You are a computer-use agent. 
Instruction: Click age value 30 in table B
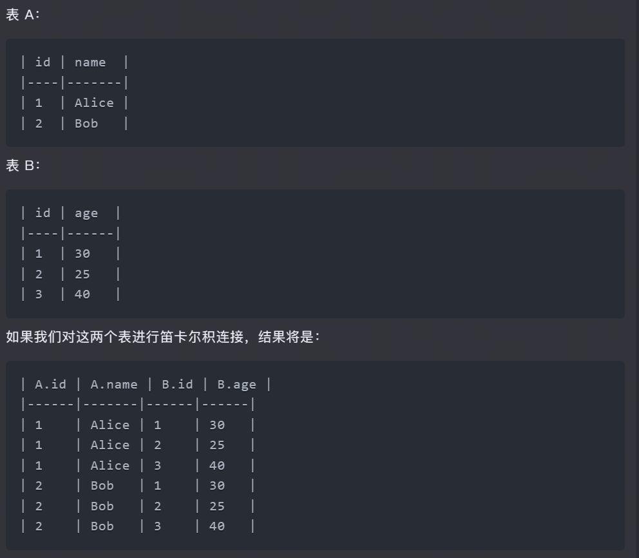[x=82, y=254]
